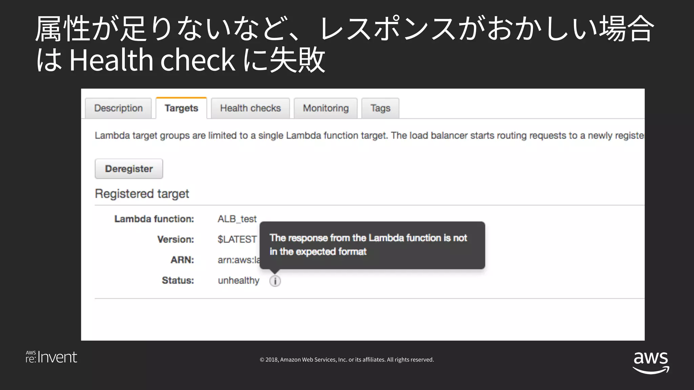Click the AWS re:Invent logo
694x390 pixels.
pyautogui.click(x=52, y=357)
